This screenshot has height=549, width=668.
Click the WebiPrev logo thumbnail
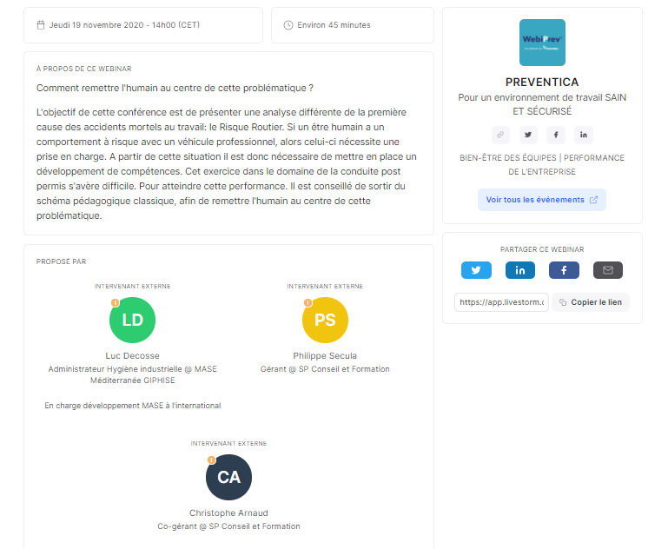click(542, 43)
